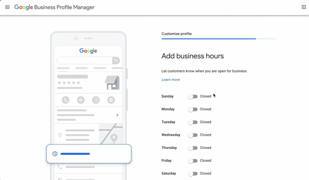Toggle Sunday hours open
Screen dimensions: 309x180
pyautogui.click(x=193, y=96)
